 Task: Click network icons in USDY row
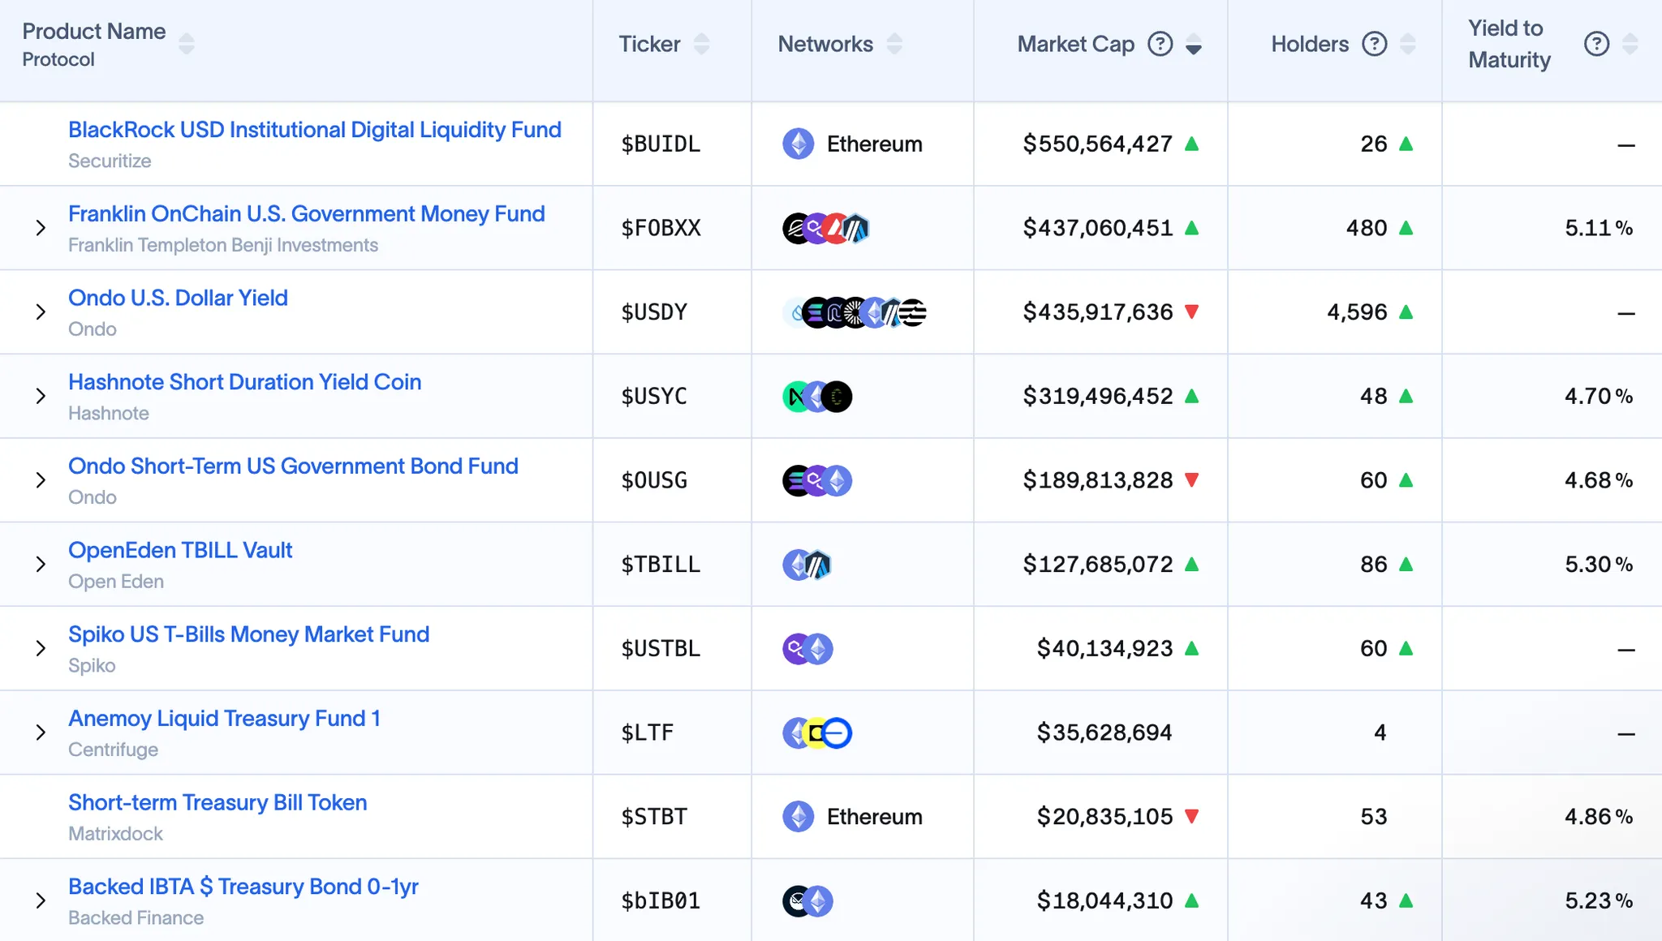point(855,312)
